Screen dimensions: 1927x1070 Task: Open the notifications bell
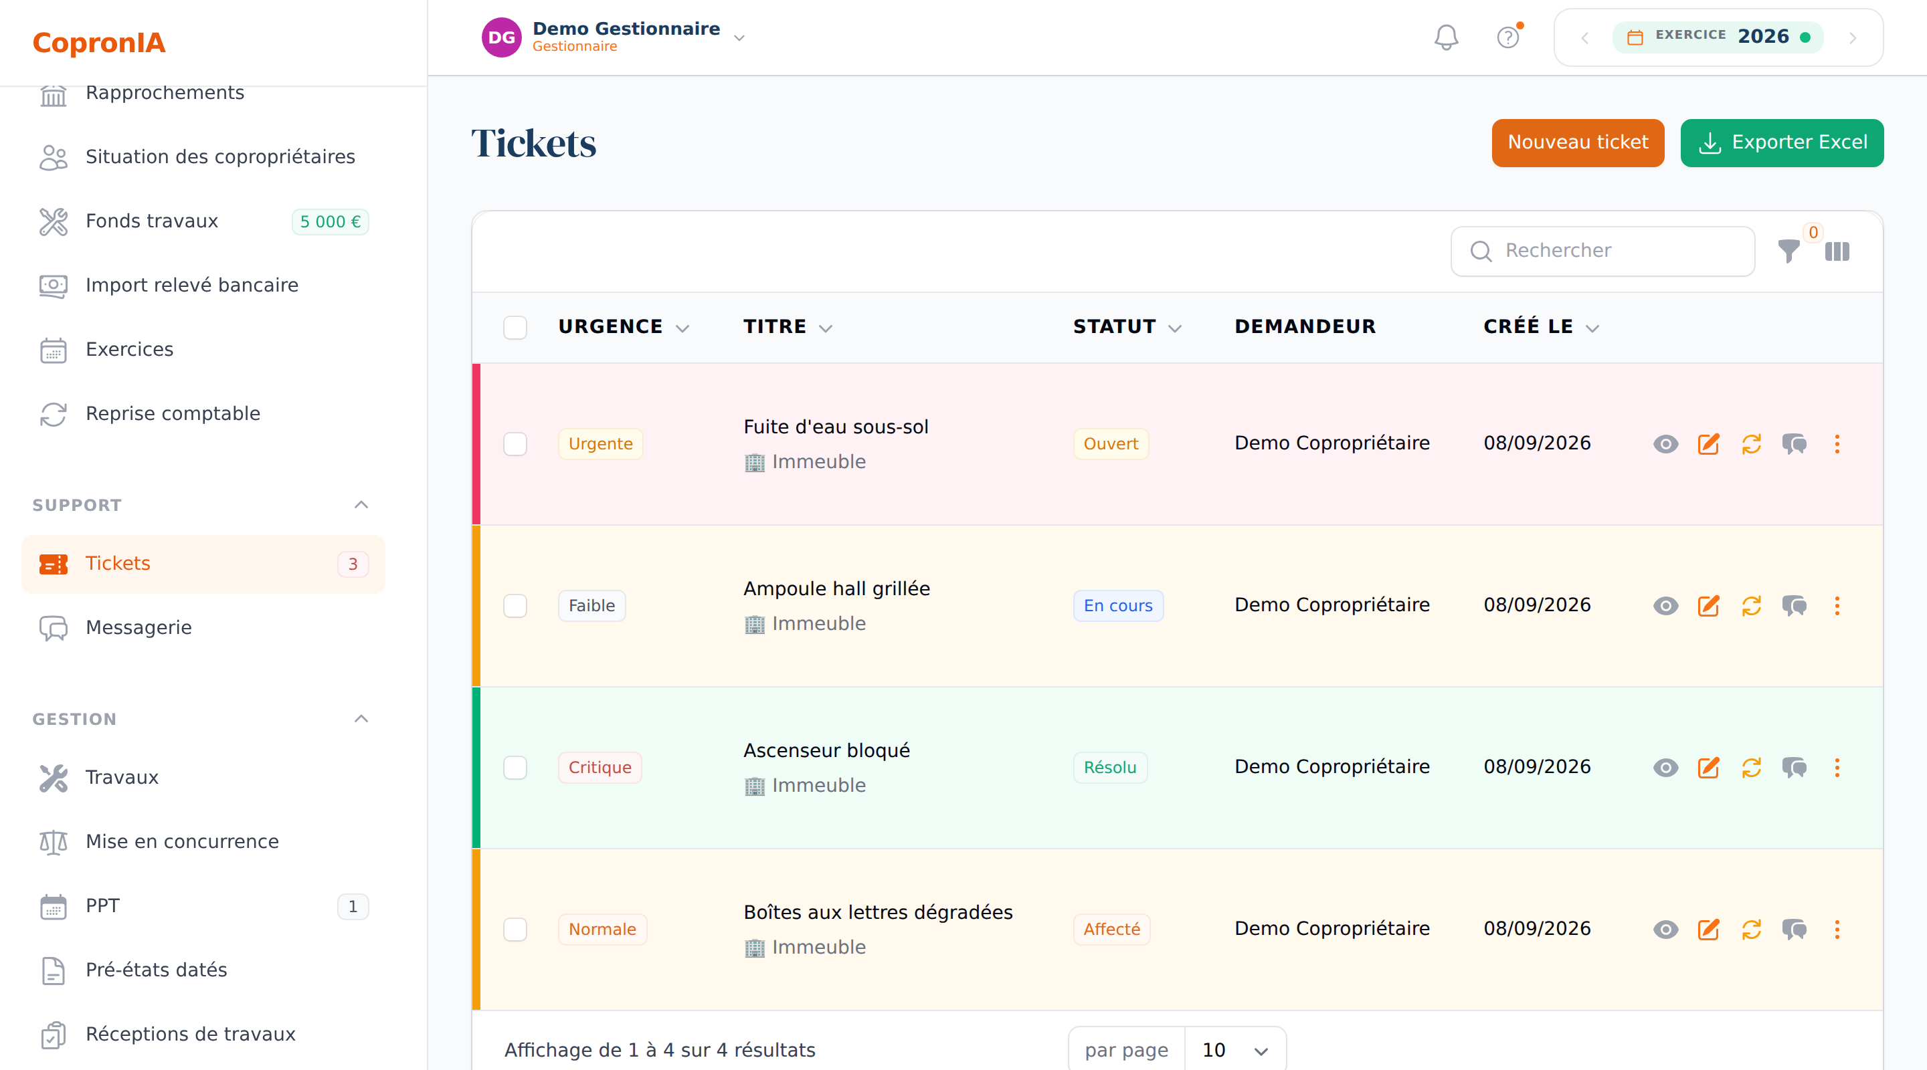(x=1445, y=37)
